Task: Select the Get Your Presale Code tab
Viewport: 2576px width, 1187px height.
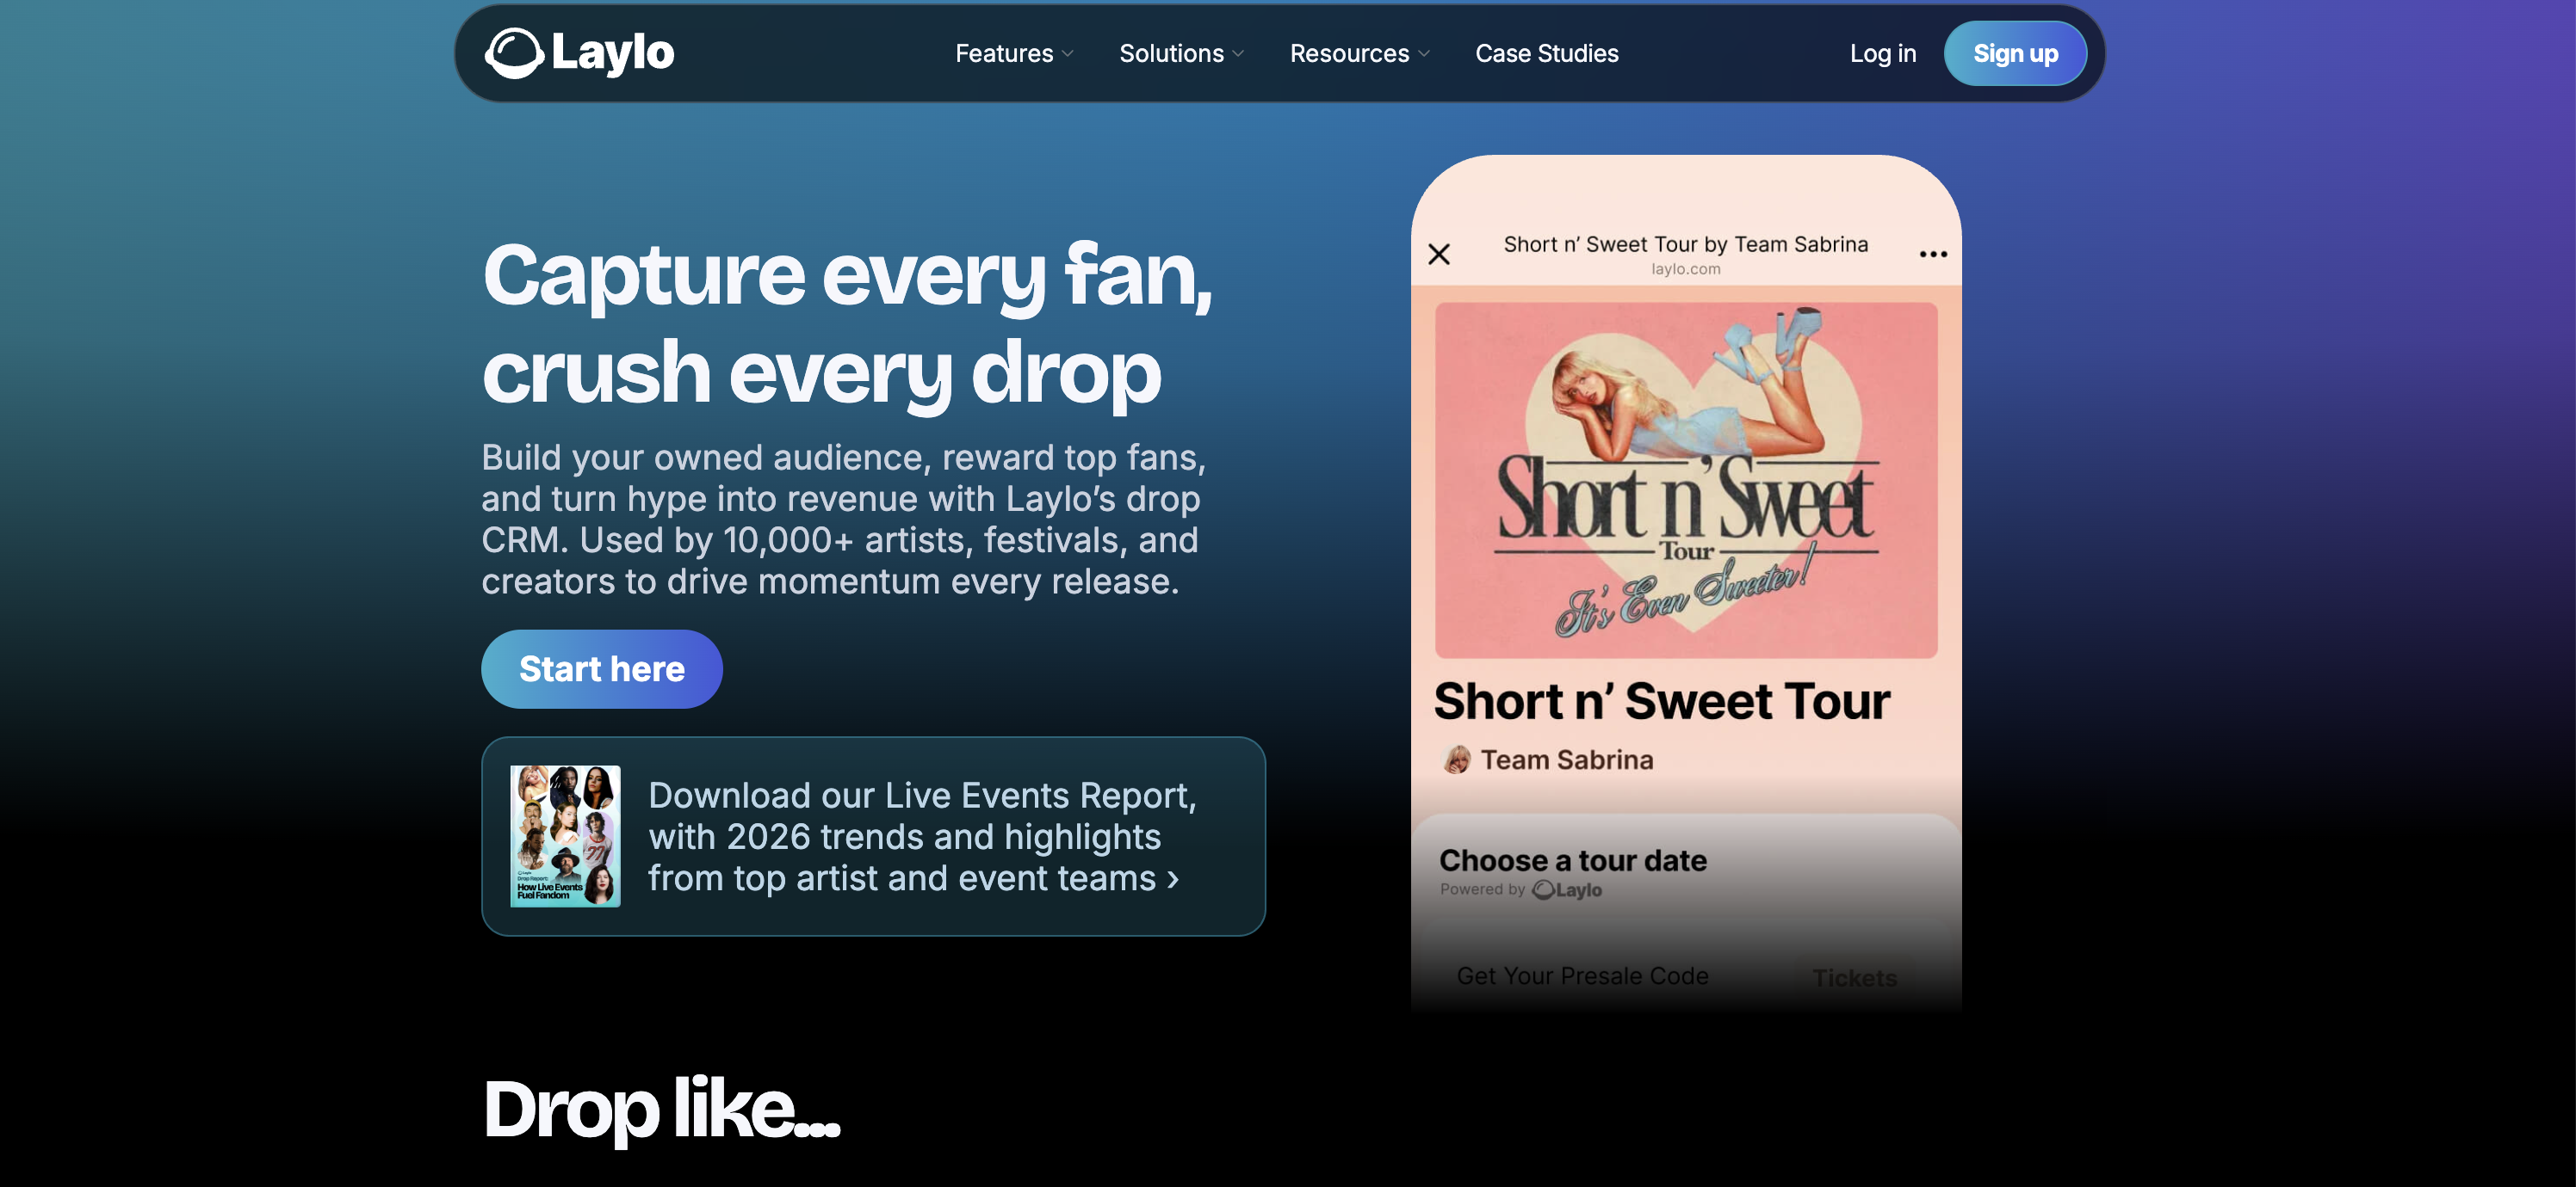Action: pos(1582,976)
